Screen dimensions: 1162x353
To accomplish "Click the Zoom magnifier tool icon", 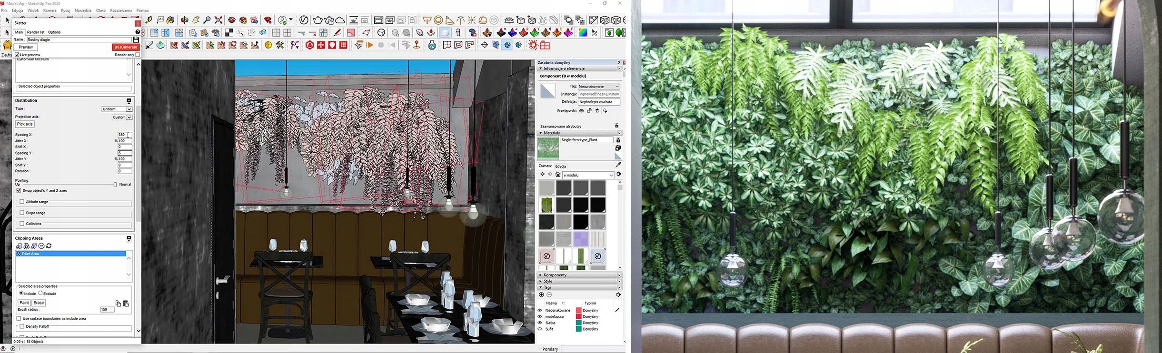I will pos(207,20).
